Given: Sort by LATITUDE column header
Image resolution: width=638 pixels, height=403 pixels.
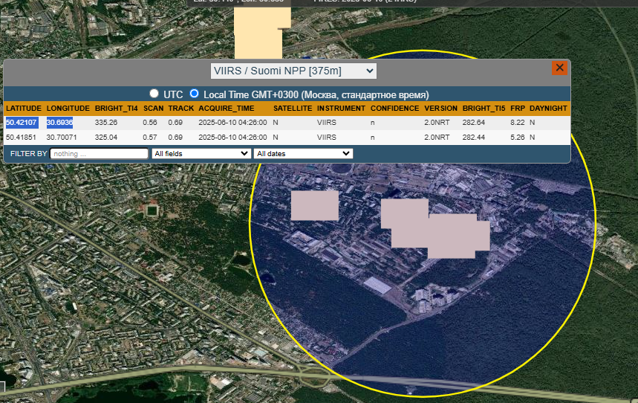Looking at the screenshot, I should point(24,109).
